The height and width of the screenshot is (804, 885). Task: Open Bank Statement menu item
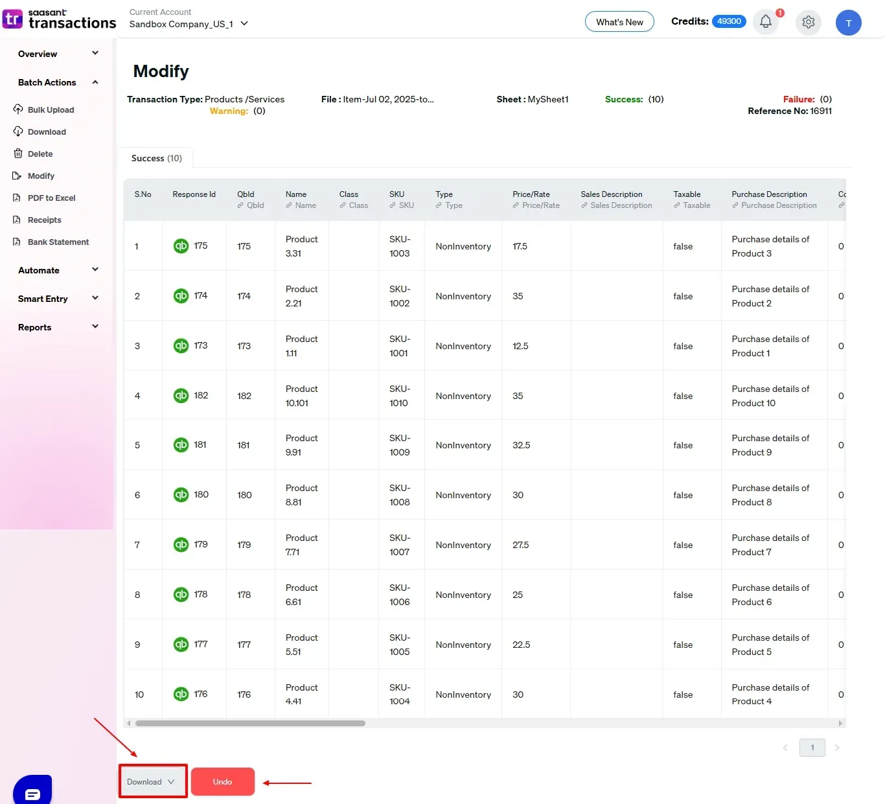pos(58,242)
